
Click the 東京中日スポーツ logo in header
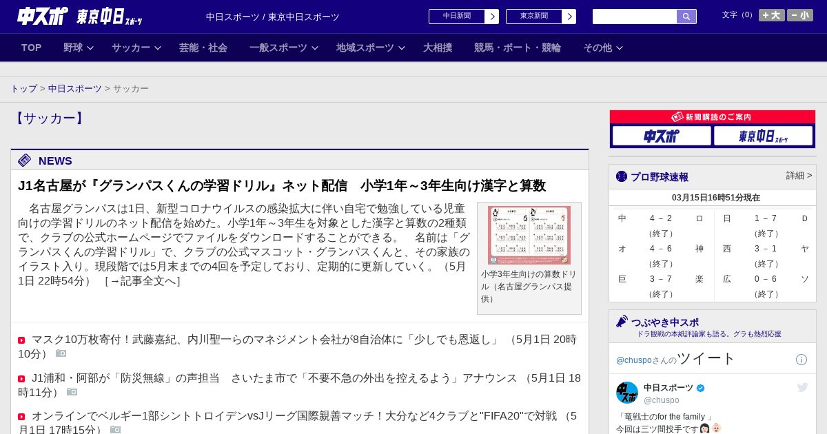[x=109, y=17]
